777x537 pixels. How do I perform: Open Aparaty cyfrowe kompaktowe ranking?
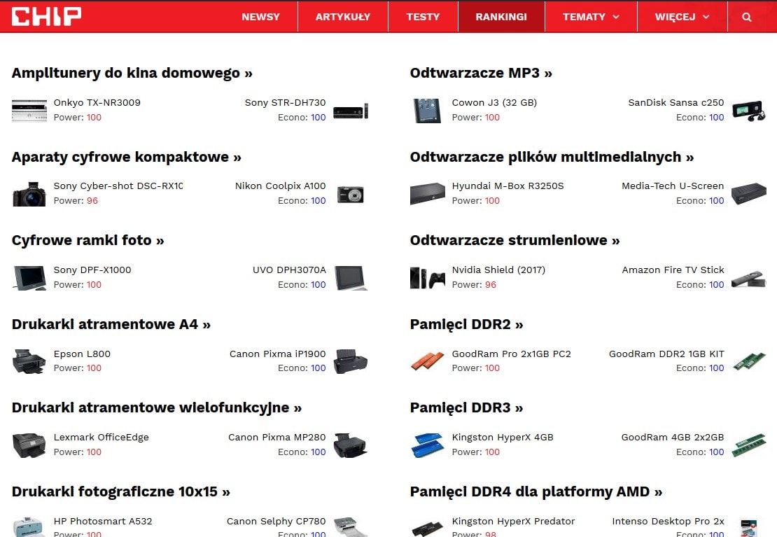click(127, 158)
